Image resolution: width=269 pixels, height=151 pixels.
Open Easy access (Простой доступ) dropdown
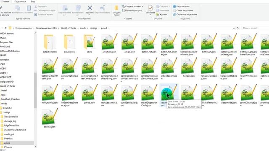tap(132, 10)
